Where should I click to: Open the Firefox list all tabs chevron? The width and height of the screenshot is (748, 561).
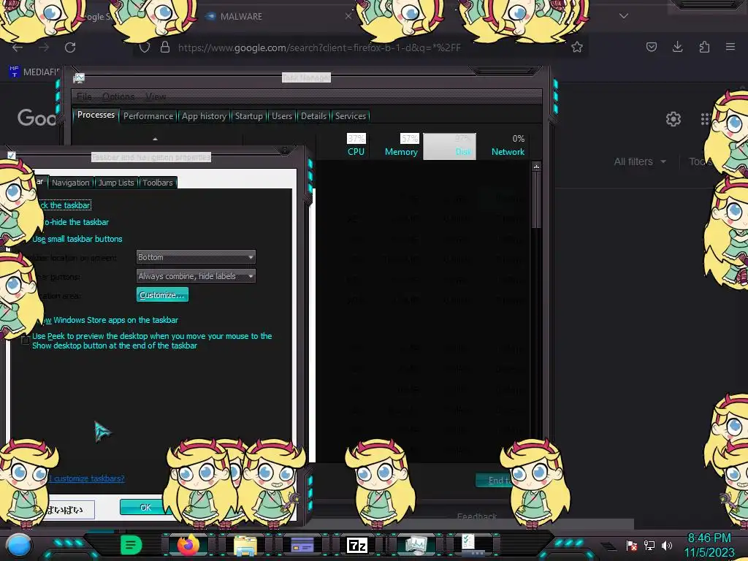[x=624, y=16]
